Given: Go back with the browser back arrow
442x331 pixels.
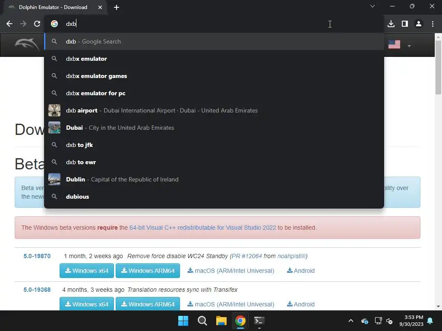Looking at the screenshot, I should 9,24.
